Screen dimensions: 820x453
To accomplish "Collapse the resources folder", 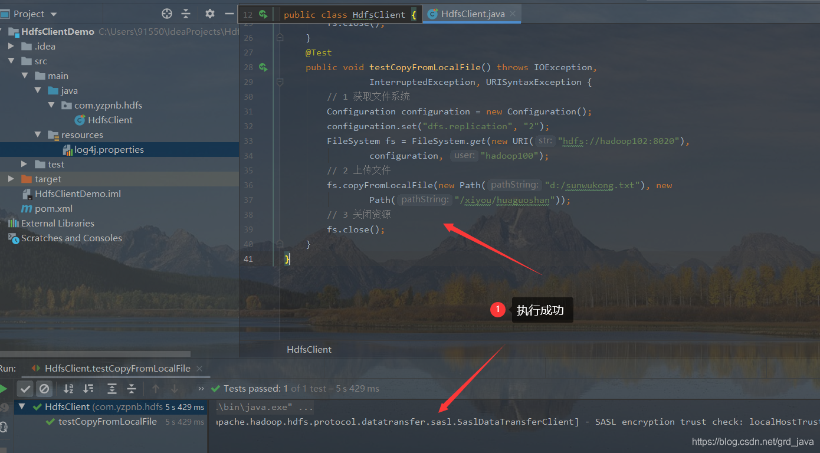I will tap(38, 134).
